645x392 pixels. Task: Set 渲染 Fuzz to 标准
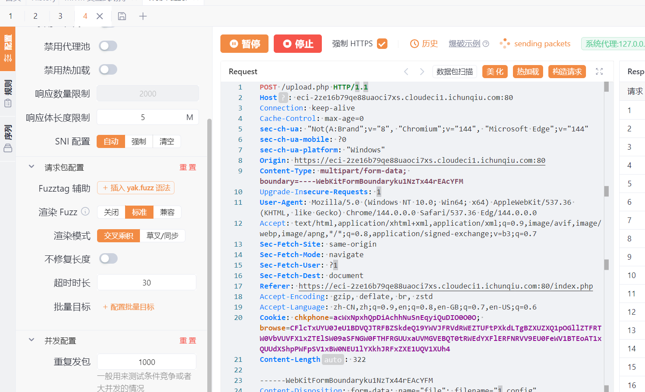pyautogui.click(x=139, y=212)
